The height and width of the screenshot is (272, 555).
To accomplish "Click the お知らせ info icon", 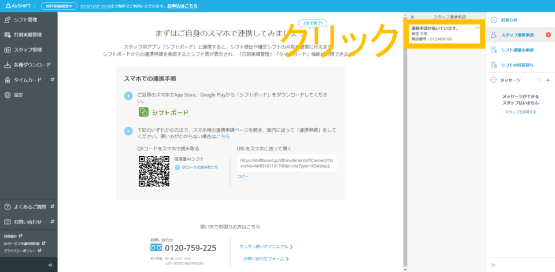I will (494, 20).
